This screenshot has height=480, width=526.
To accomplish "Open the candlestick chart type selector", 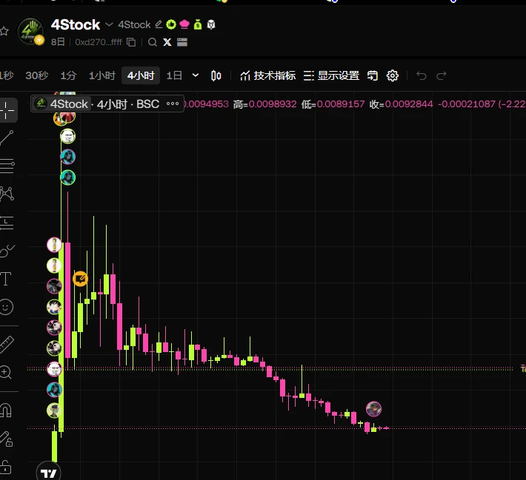I will coord(216,75).
